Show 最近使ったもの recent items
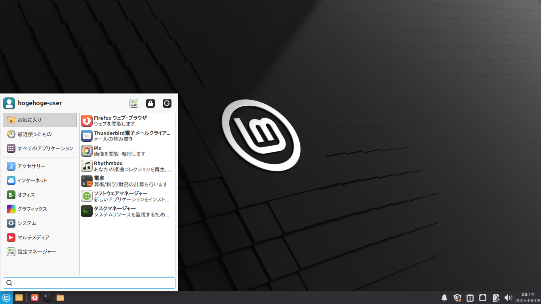Viewport: 541px width, 304px height. (x=40, y=134)
